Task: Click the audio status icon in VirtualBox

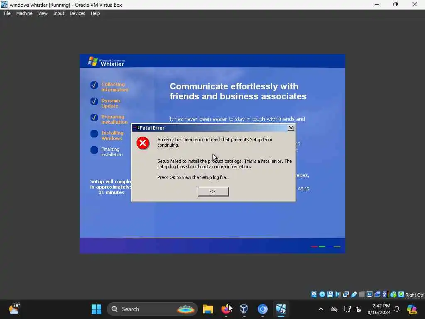Action: pyautogui.click(x=338, y=294)
